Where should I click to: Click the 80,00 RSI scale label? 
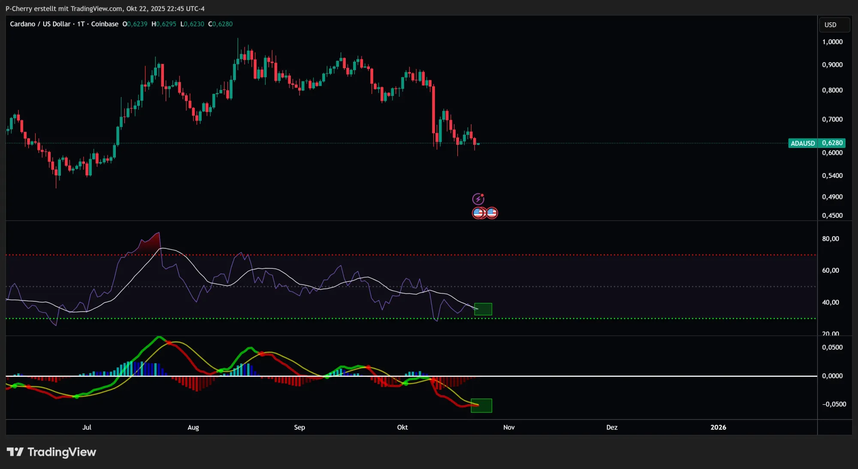click(x=830, y=239)
